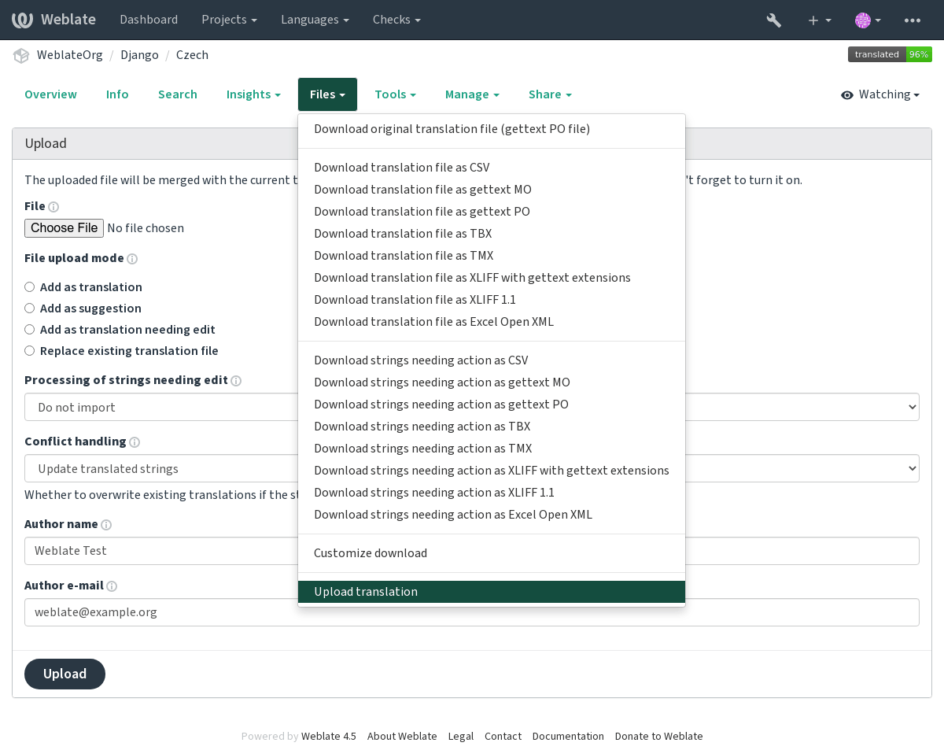Open the Insights dropdown

[x=253, y=94]
